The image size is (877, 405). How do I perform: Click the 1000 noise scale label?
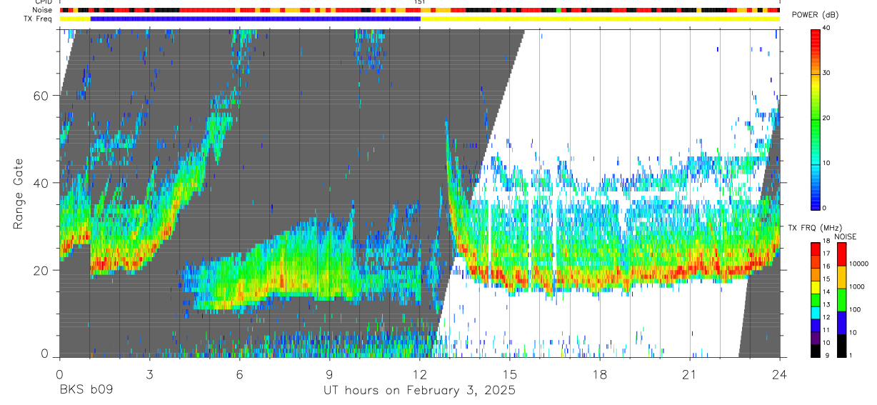pyautogui.click(x=857, y=286)
